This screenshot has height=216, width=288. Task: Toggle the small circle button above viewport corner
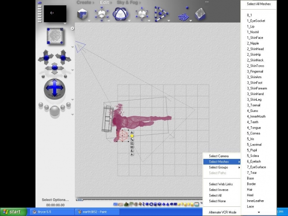pos(72,28)
